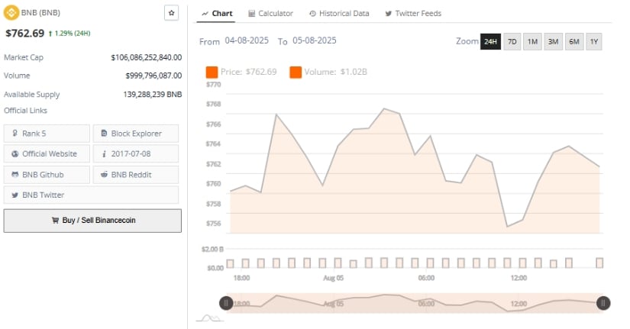Select the 6M zoom range
The width and height of the screenshot is (630, 329).
coord(574,41)
